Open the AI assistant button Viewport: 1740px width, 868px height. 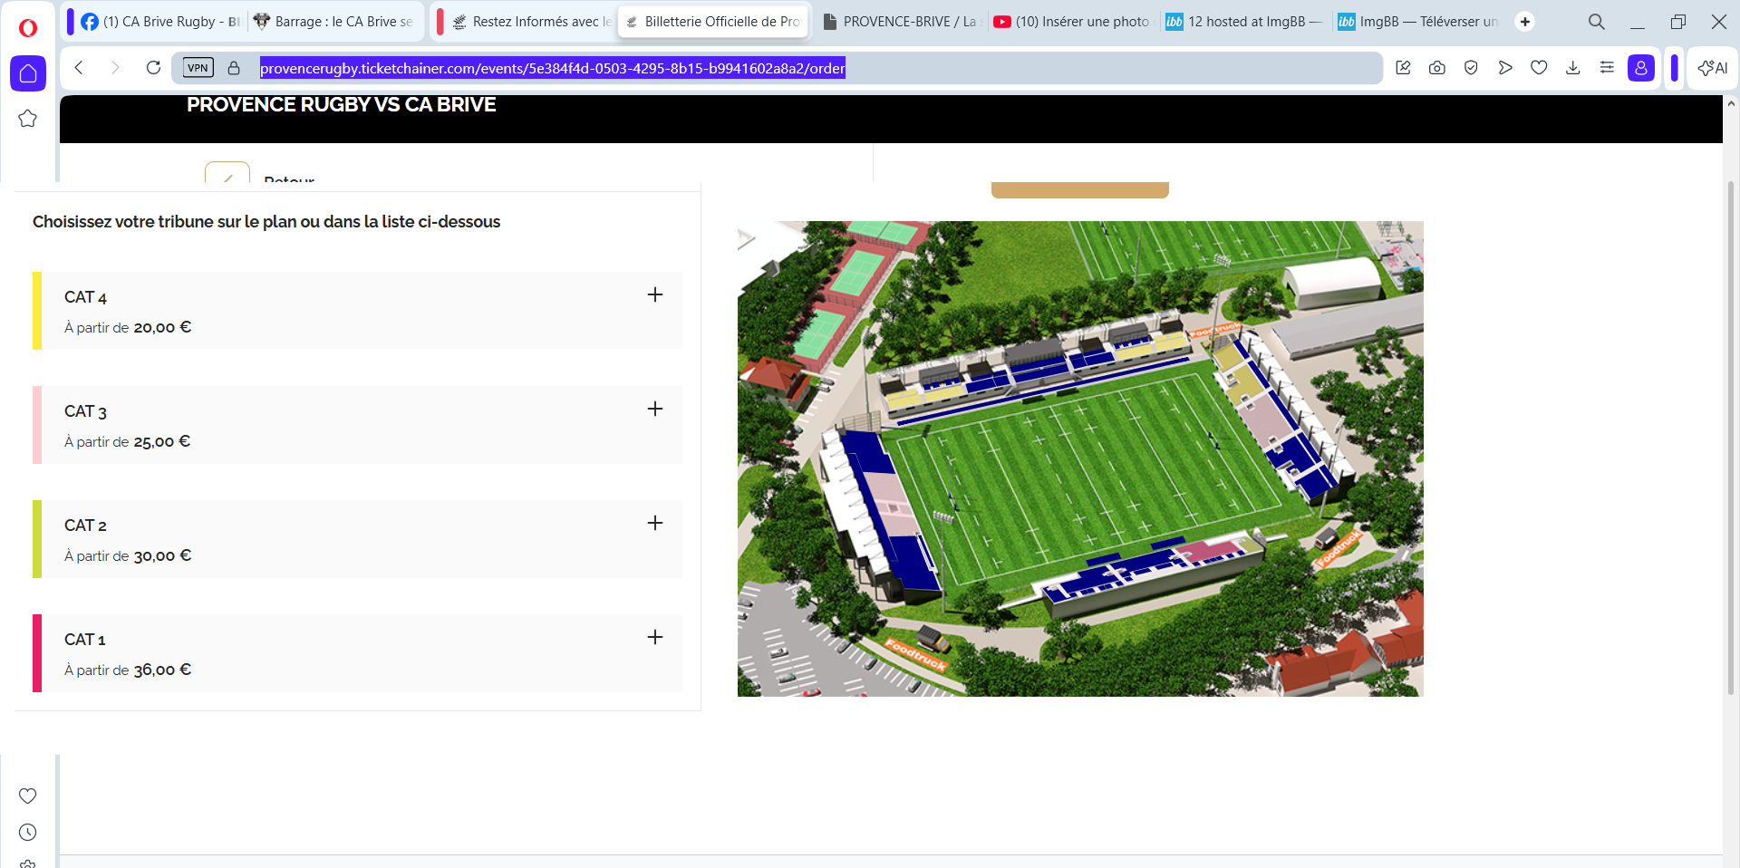(1712, 68)
